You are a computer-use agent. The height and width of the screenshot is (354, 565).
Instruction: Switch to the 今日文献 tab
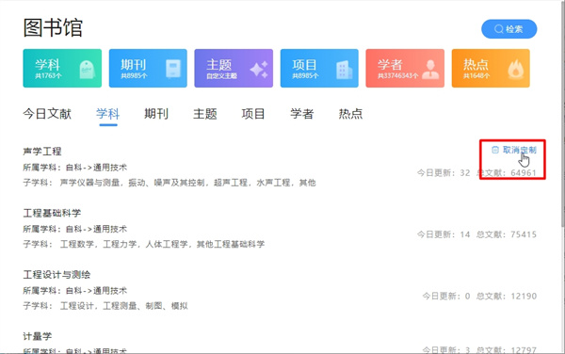pos(47,114)
